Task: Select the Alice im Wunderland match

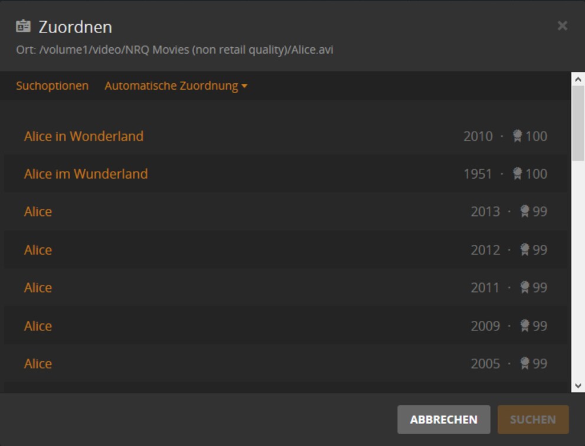Action: 285,174
